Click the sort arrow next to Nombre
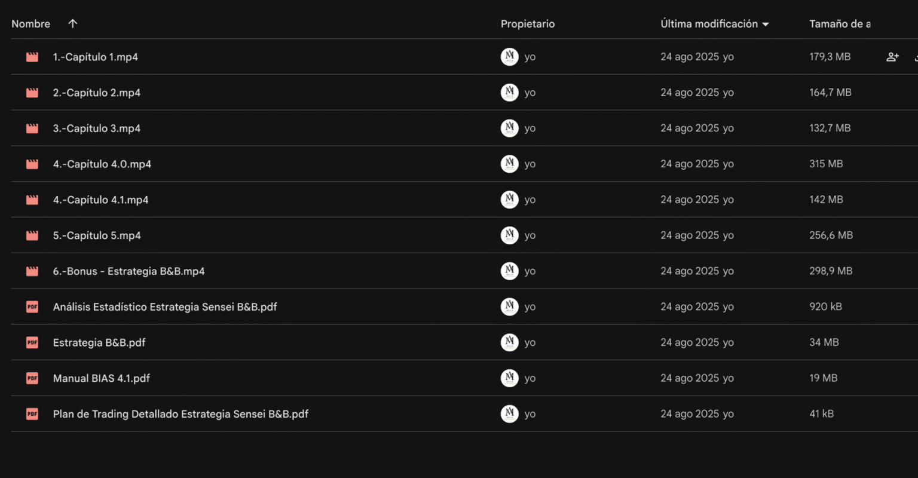 (73, 24)
